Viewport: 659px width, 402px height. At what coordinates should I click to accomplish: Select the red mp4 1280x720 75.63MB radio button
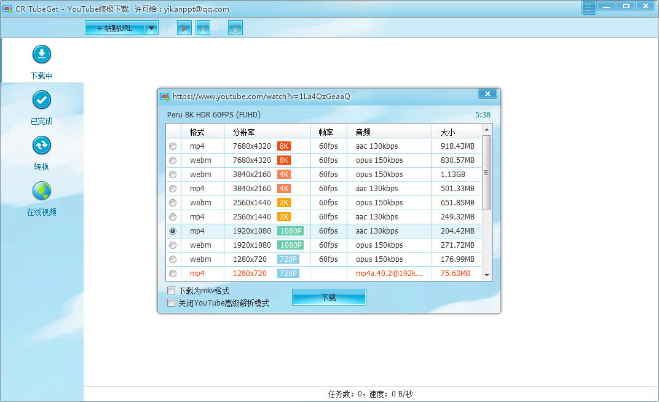click(173, 274)
